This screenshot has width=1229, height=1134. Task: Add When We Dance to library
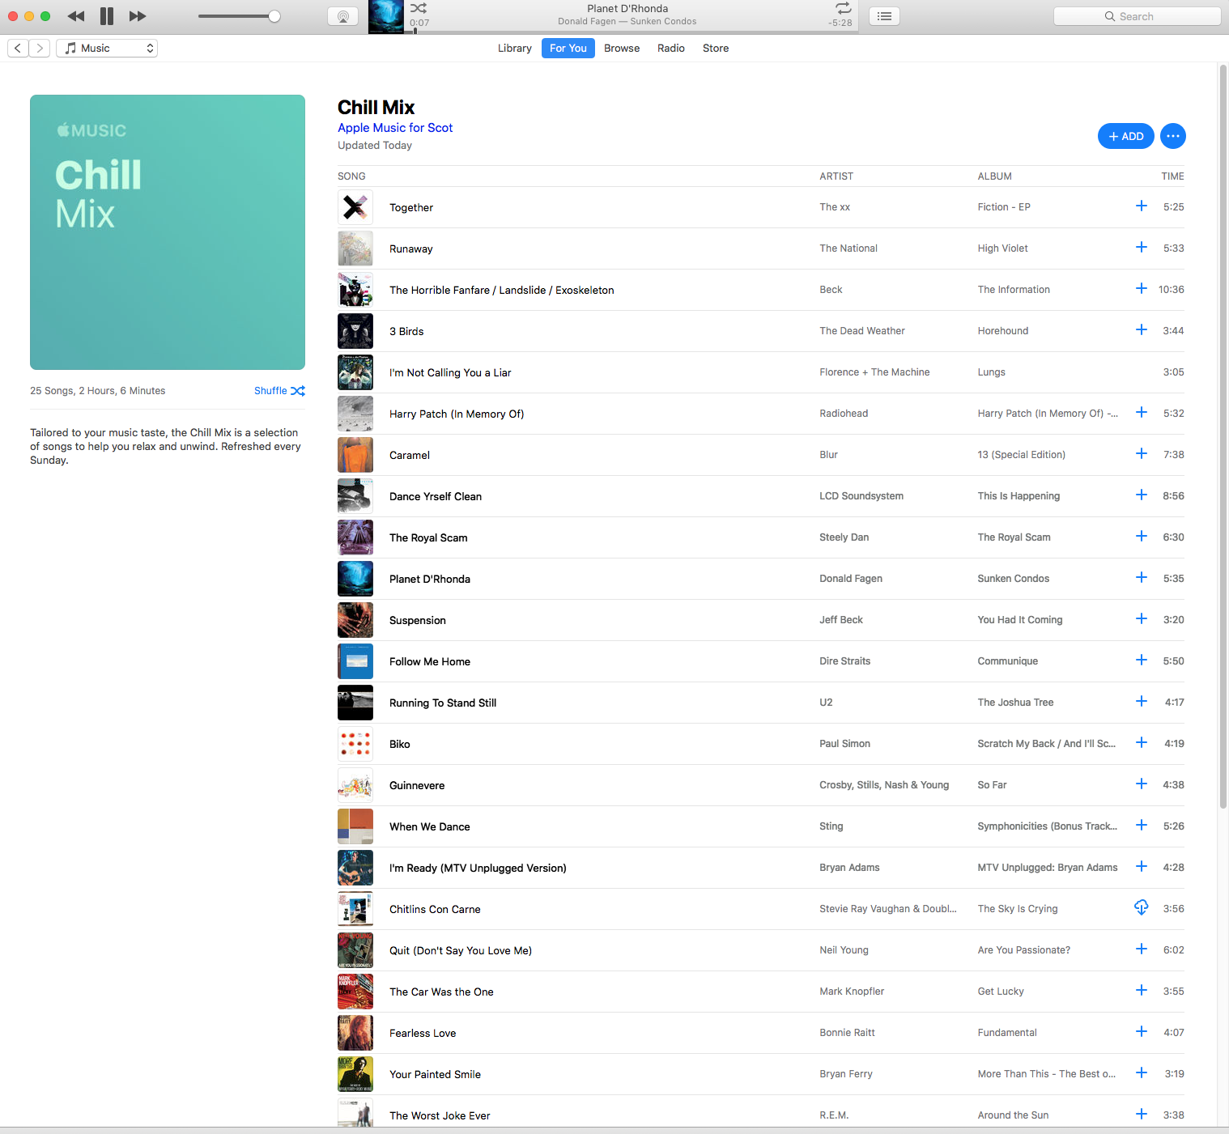point(1142,826)
